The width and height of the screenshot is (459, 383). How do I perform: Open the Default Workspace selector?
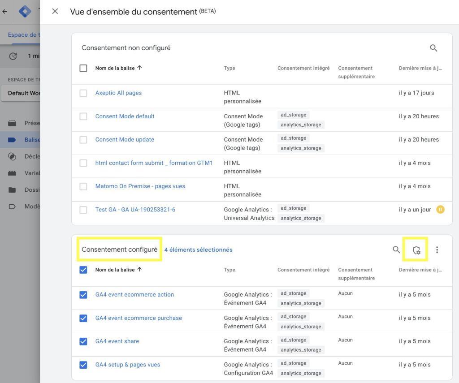[23, 93]
